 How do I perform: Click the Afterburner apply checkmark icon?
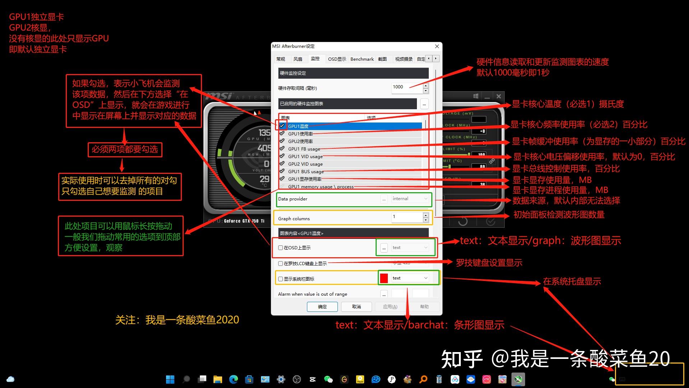(491, 221)
